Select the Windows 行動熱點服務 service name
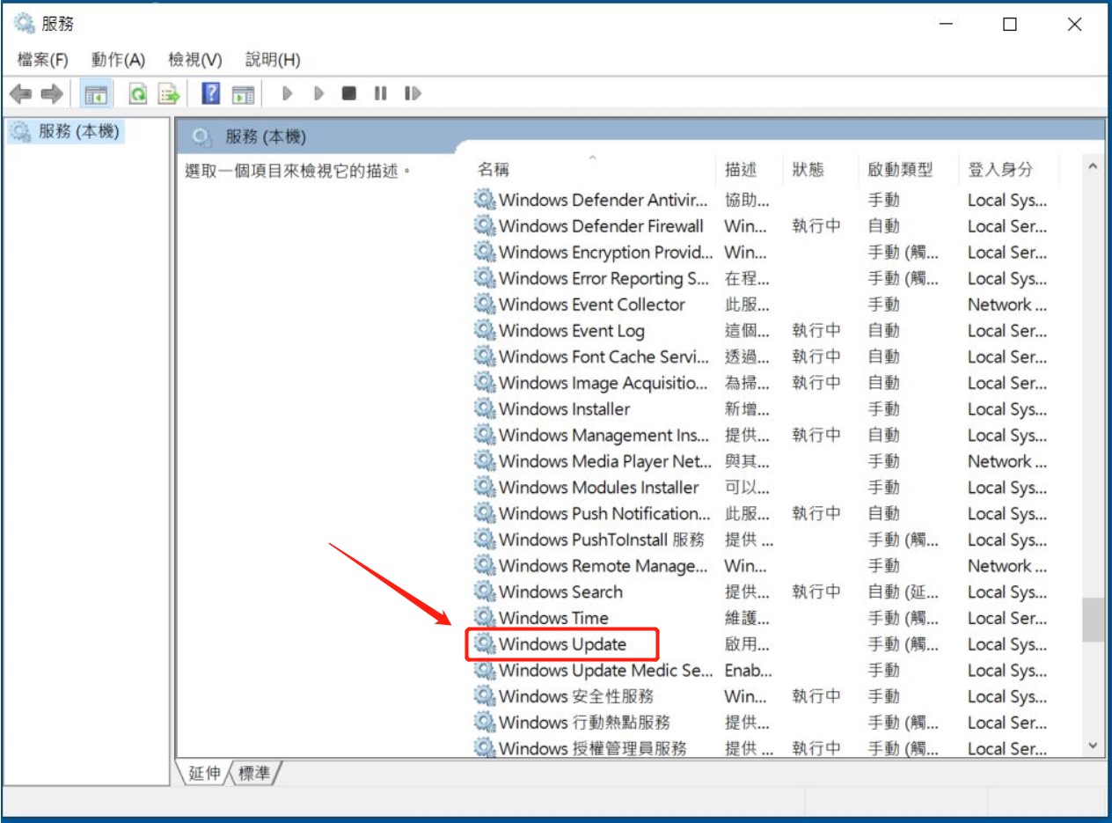 pos(585,723)
